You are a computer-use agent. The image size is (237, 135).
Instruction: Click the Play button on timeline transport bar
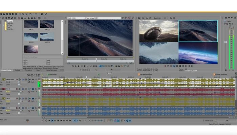(52, 120)
